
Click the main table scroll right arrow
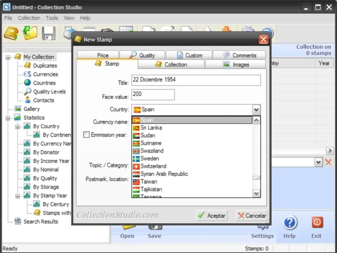[x=330, y=151]
